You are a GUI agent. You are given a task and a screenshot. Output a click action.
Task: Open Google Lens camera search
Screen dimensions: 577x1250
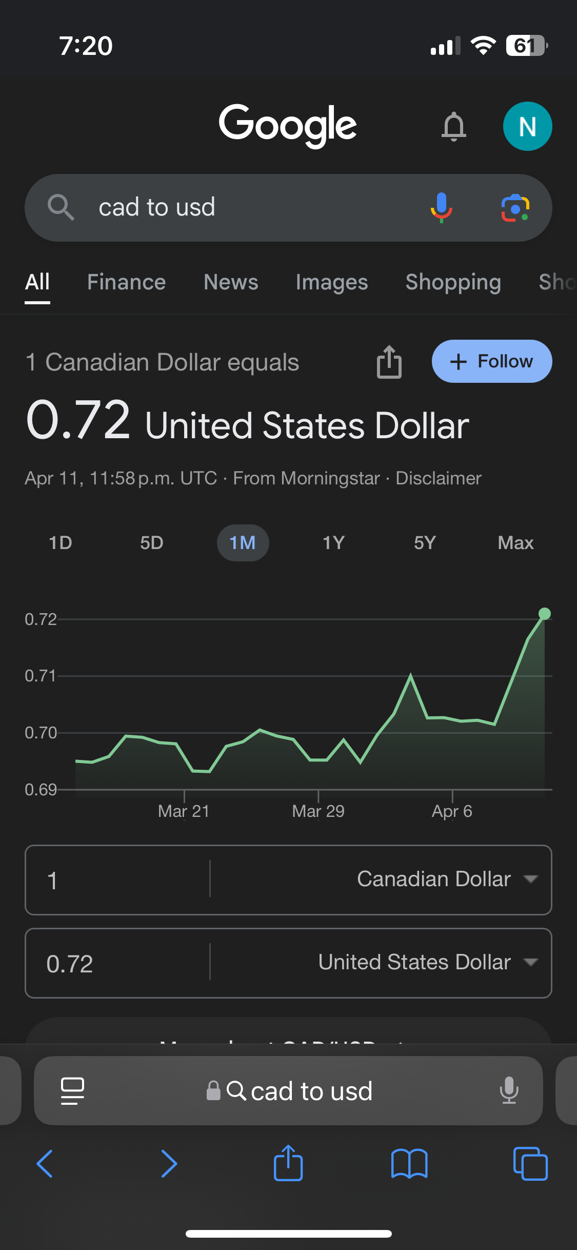click(515, 208)
